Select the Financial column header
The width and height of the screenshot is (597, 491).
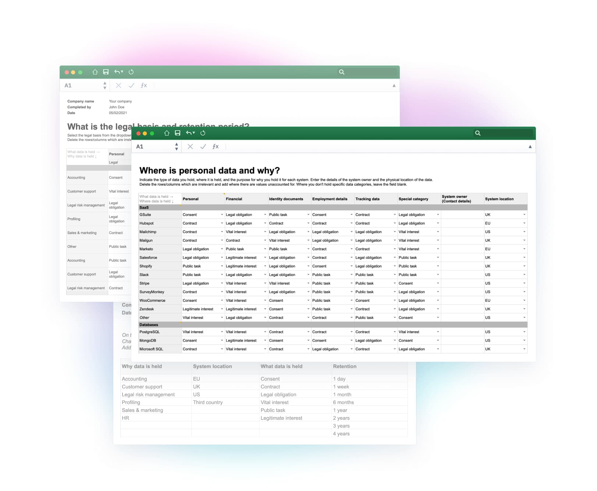tap(246, 199)
